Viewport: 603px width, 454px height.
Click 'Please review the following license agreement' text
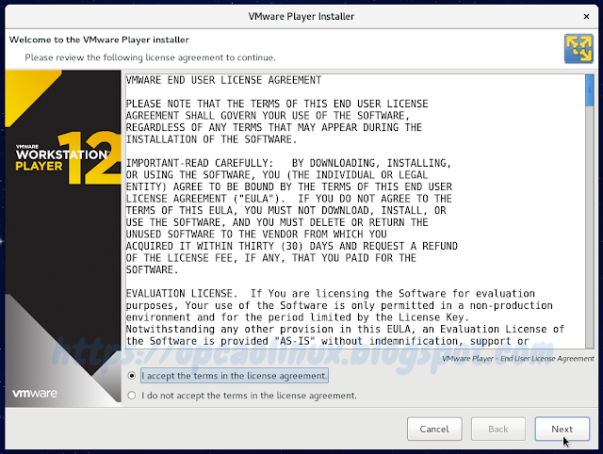point(151,57)
